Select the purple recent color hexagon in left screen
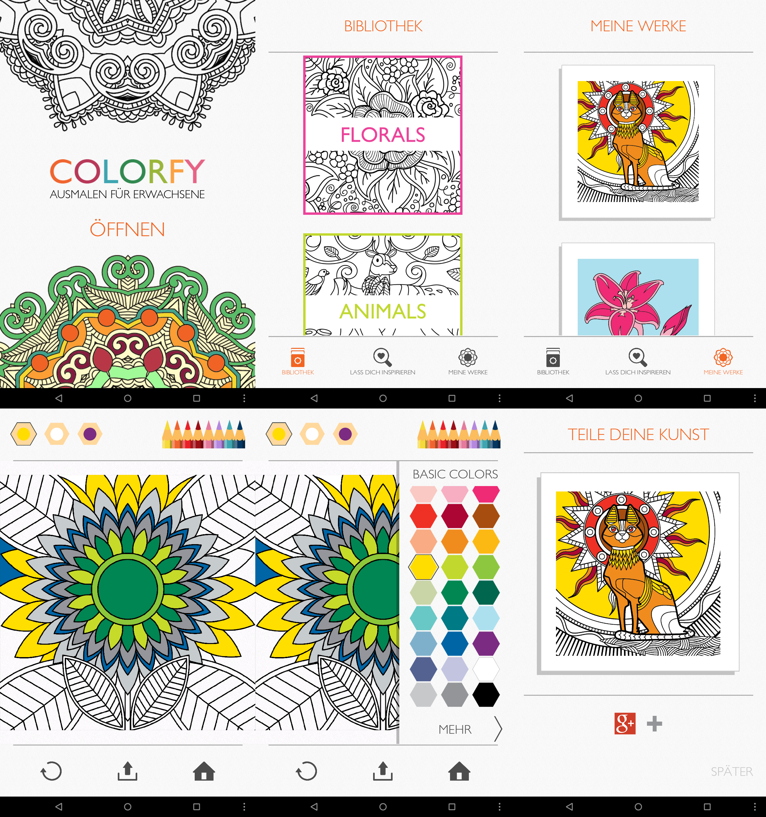Viewport: 766px width, 817px height. pos(90,434)
